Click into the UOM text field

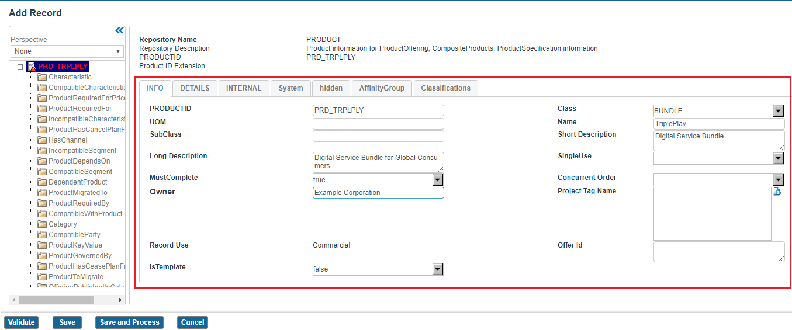[378, 124]
